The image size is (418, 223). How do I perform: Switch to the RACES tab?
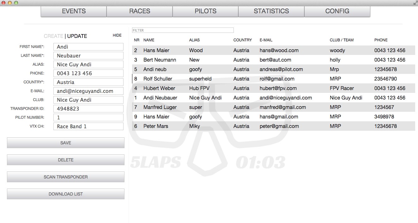(x=140, y=11)
